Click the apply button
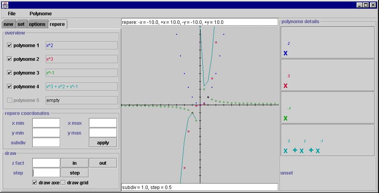The width and height of the screenshot is (379, 193). click(x=103, y=143)
